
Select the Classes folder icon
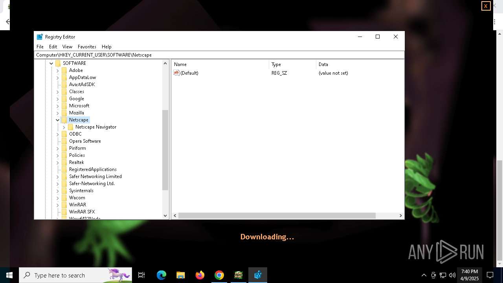(x=64, y=92)
